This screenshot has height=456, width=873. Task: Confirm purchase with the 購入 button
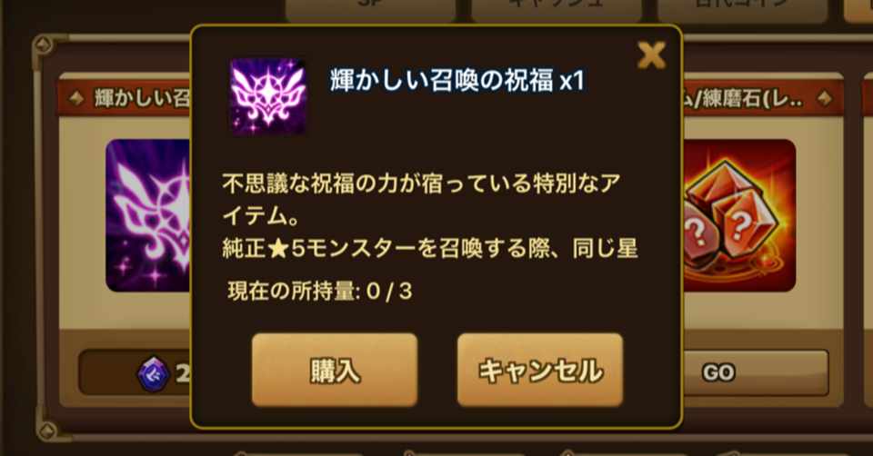(335, 370)
